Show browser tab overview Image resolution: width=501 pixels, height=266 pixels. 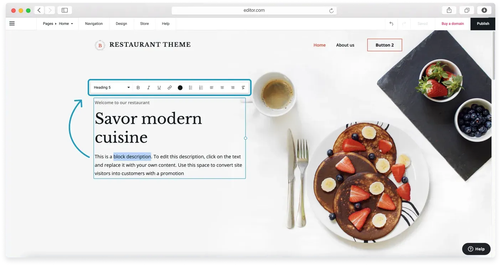click(467, 10)
